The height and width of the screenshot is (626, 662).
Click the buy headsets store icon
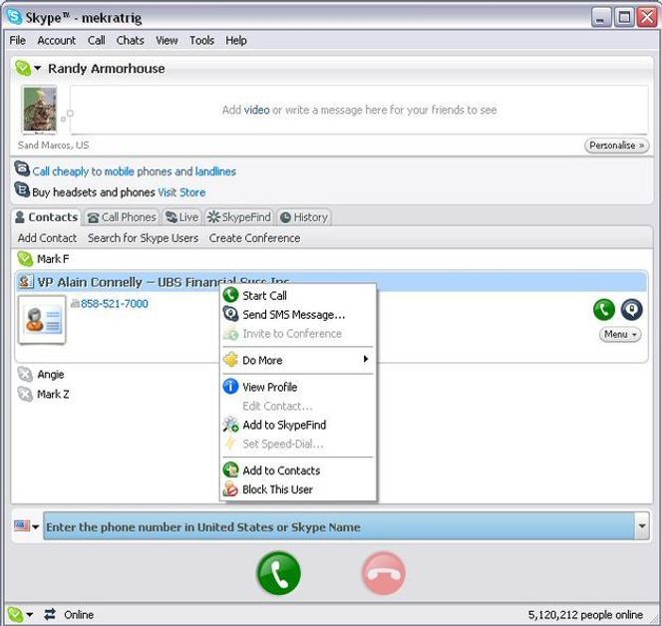(22, 189)
